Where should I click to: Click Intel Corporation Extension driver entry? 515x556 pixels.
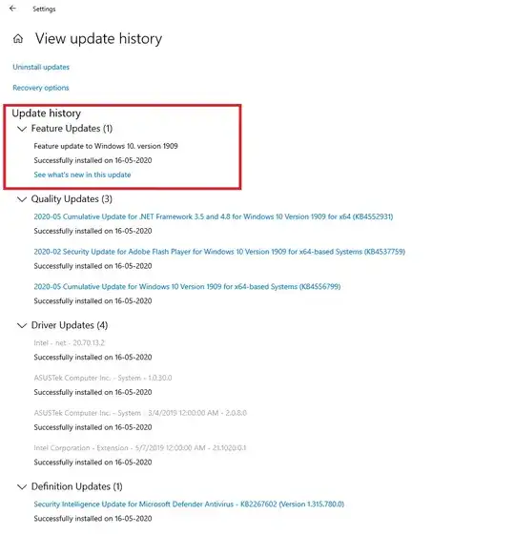coord(140,448)
